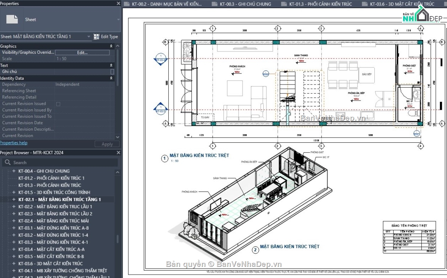The image size is (447, 278).
Task: Click the Dependency value 'Independent'
Action: (67, 84)
